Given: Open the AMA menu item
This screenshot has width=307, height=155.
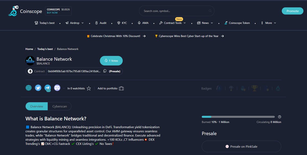Looking at the screenshot, I should pyautogui.click(x=143, y=23).
